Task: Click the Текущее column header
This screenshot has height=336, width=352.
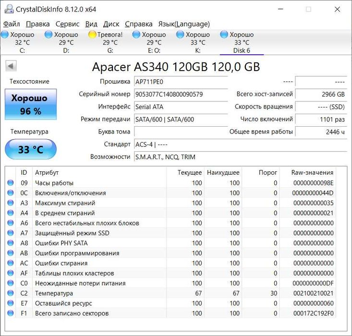Action: (185, 173)
